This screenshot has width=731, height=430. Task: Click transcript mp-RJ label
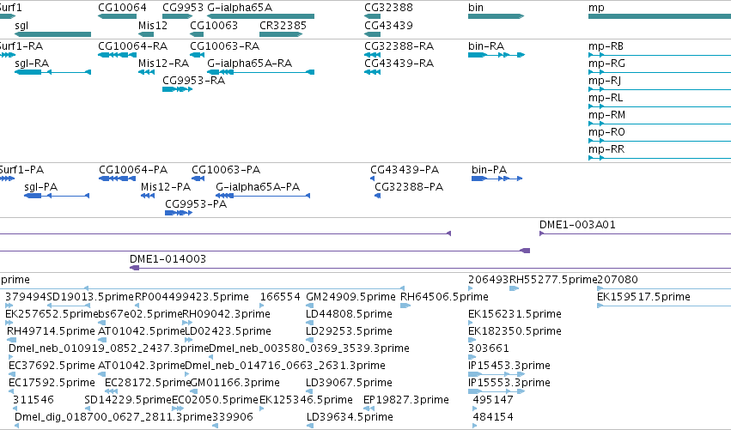[605, 81]
